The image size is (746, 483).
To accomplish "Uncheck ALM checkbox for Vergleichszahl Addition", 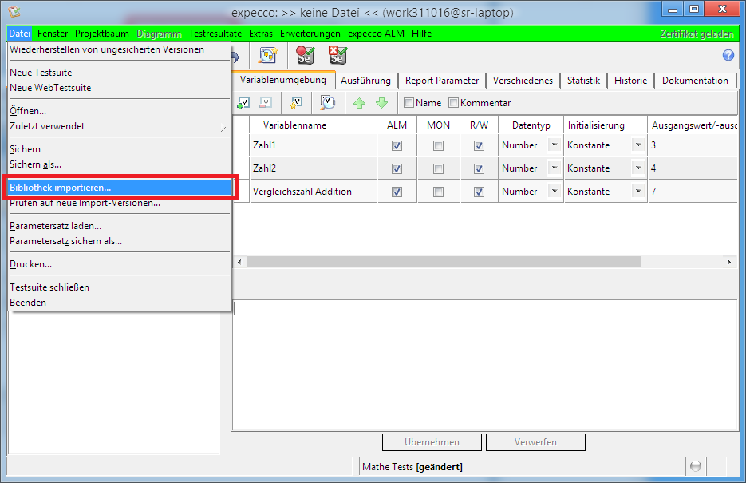I will (397, 192).
